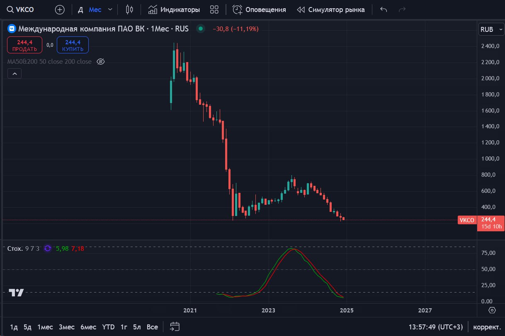The image size is (505, 336).
Task: Click the TradingView logo
Action: [17, 293]
